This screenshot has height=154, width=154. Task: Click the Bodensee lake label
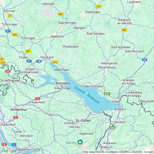93,99
